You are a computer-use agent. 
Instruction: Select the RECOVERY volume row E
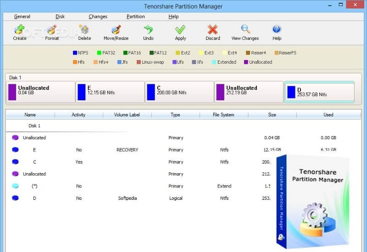[x=127, y=150]
